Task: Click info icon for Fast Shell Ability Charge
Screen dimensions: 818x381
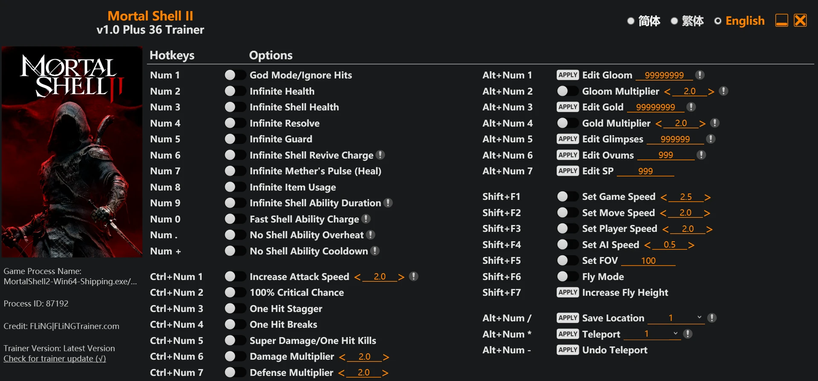Action: (366, 219)
